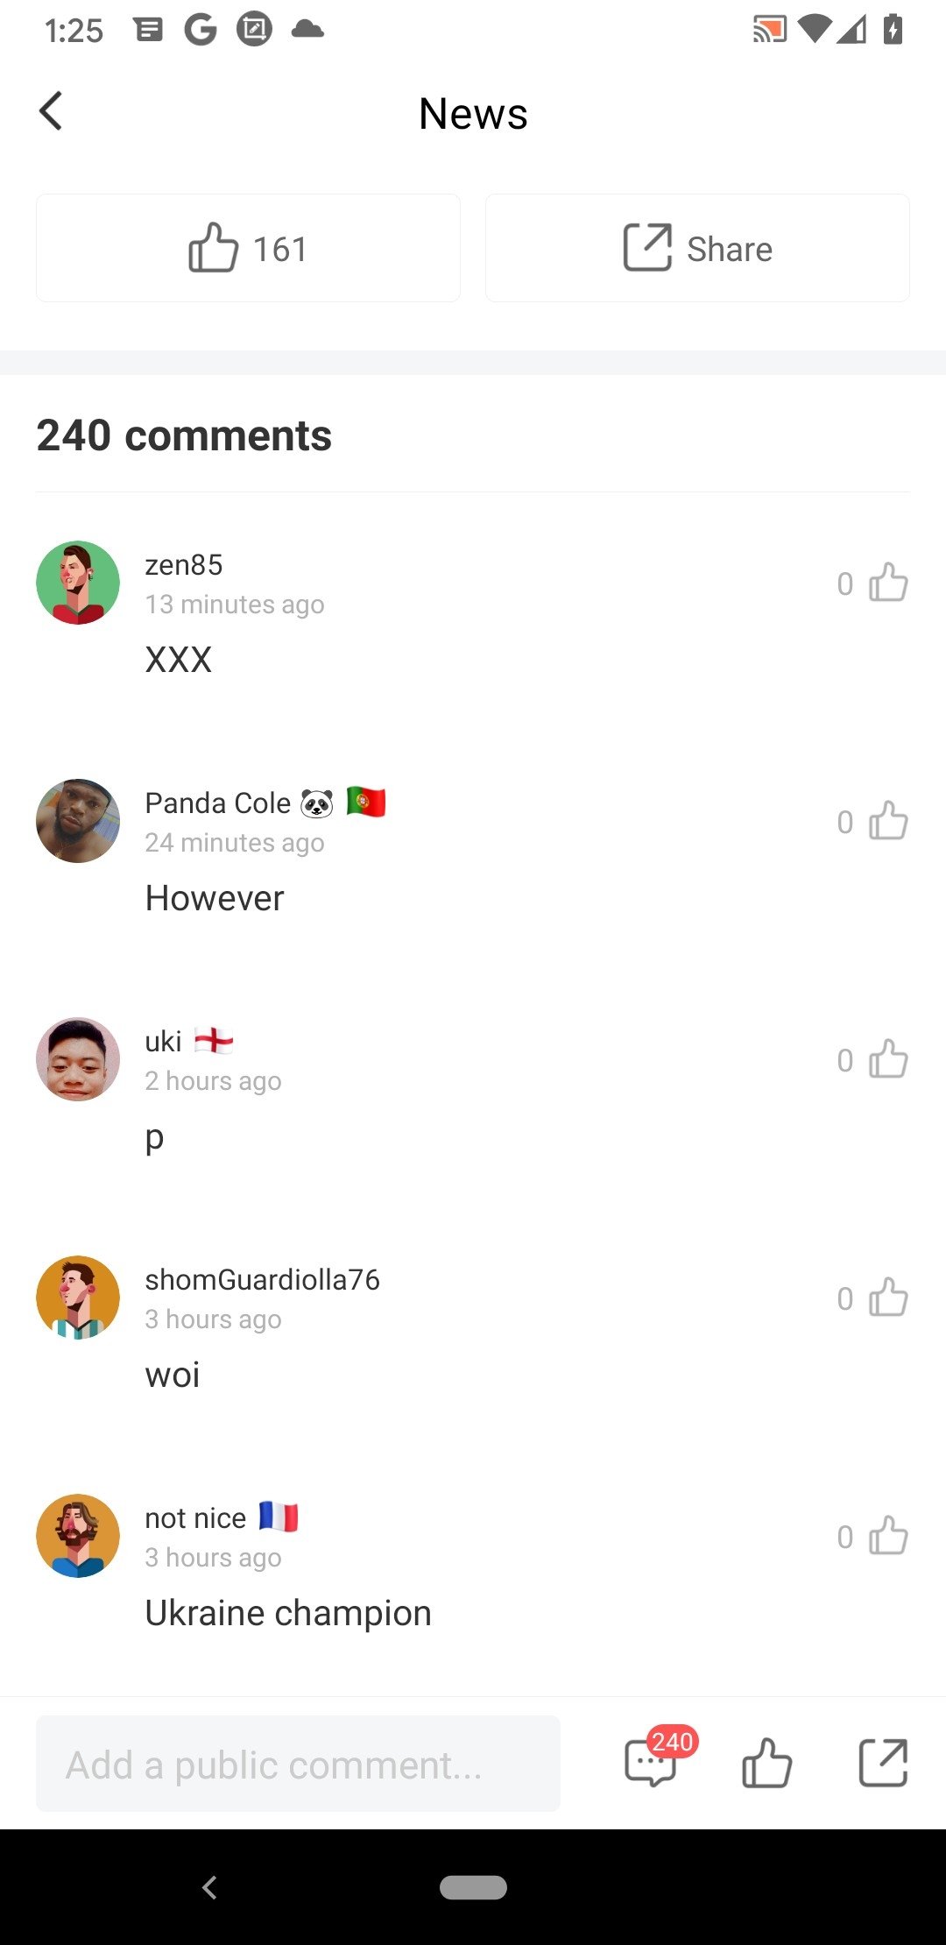
Task: Open zen85's profile avatar
Action: tap(78, 583)
